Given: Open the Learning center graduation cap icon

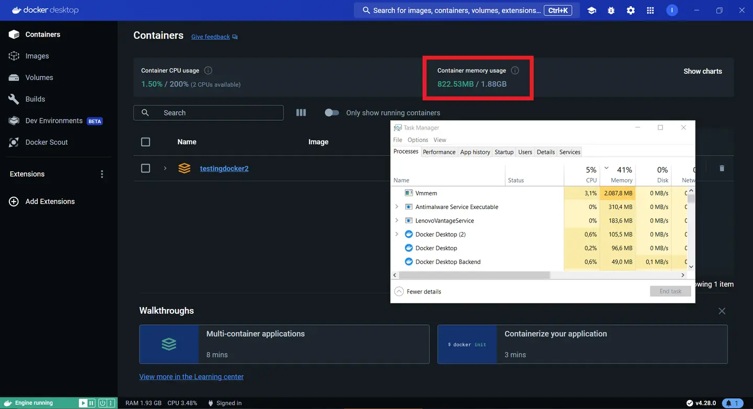Looking at the screenshot, I should pyautogui.click(x=592, y=10).
